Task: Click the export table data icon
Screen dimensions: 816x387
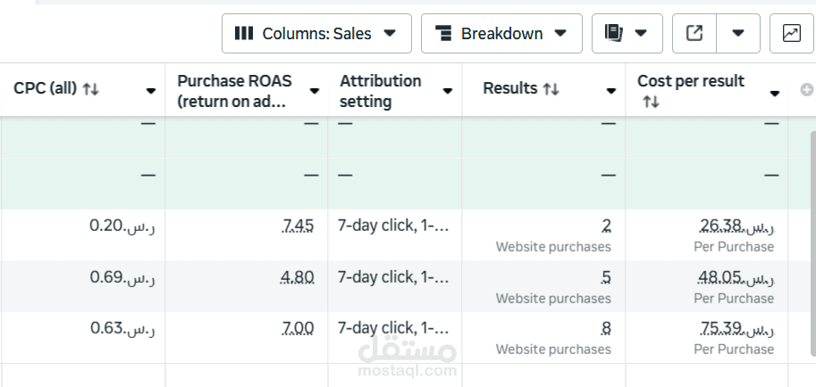Action: point(694,34)
